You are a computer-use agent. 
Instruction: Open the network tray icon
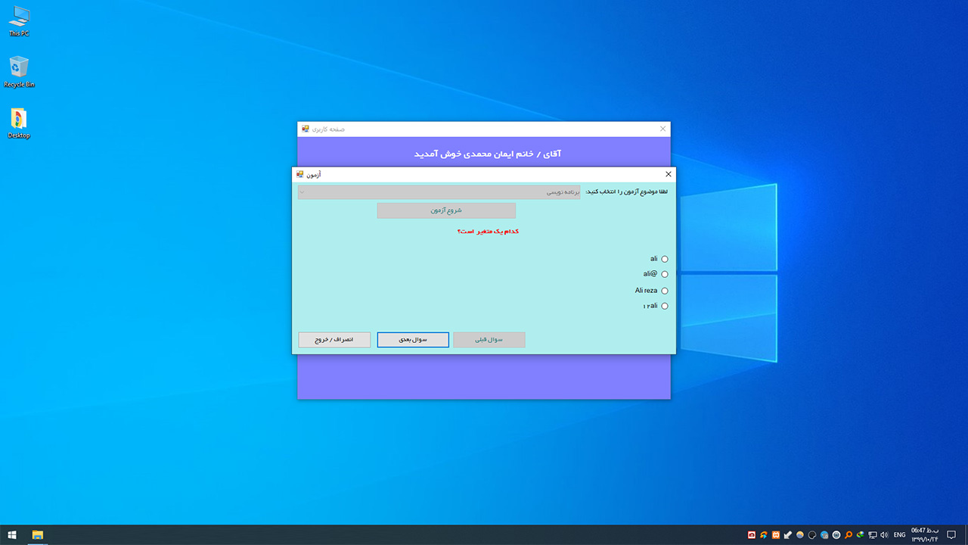point(872,535)
